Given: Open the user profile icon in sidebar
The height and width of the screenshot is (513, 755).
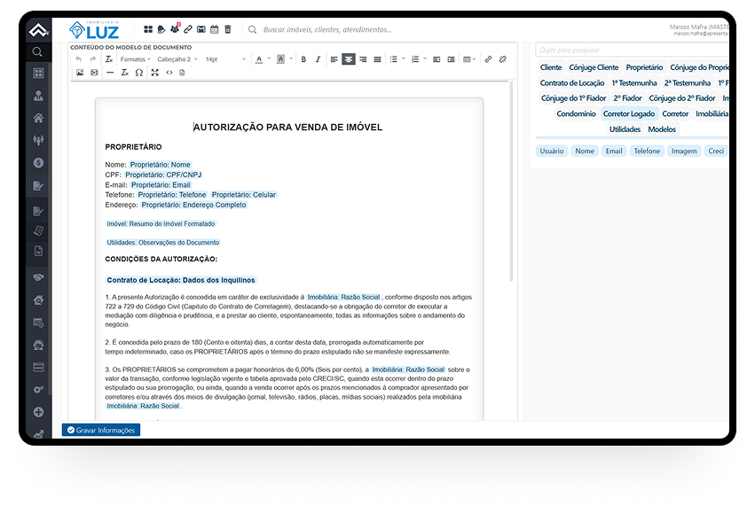Looking at the screenshot, I should (38, 97).
